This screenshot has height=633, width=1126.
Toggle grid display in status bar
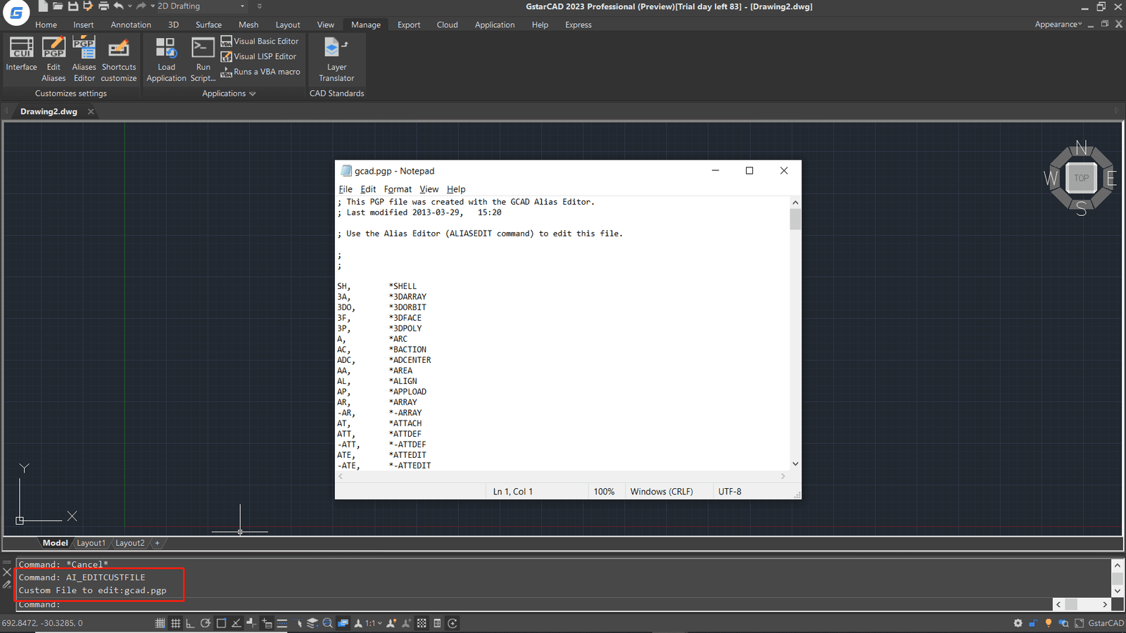pyautogui.click(x=160, y=623)
